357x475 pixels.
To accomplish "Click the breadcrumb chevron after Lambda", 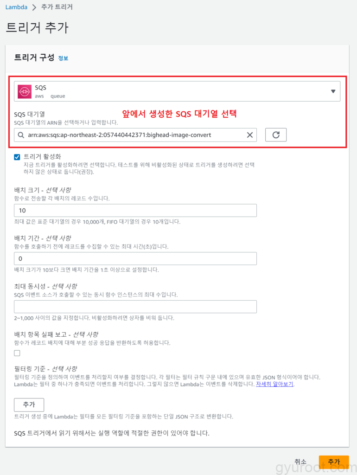I will point(34,7).
